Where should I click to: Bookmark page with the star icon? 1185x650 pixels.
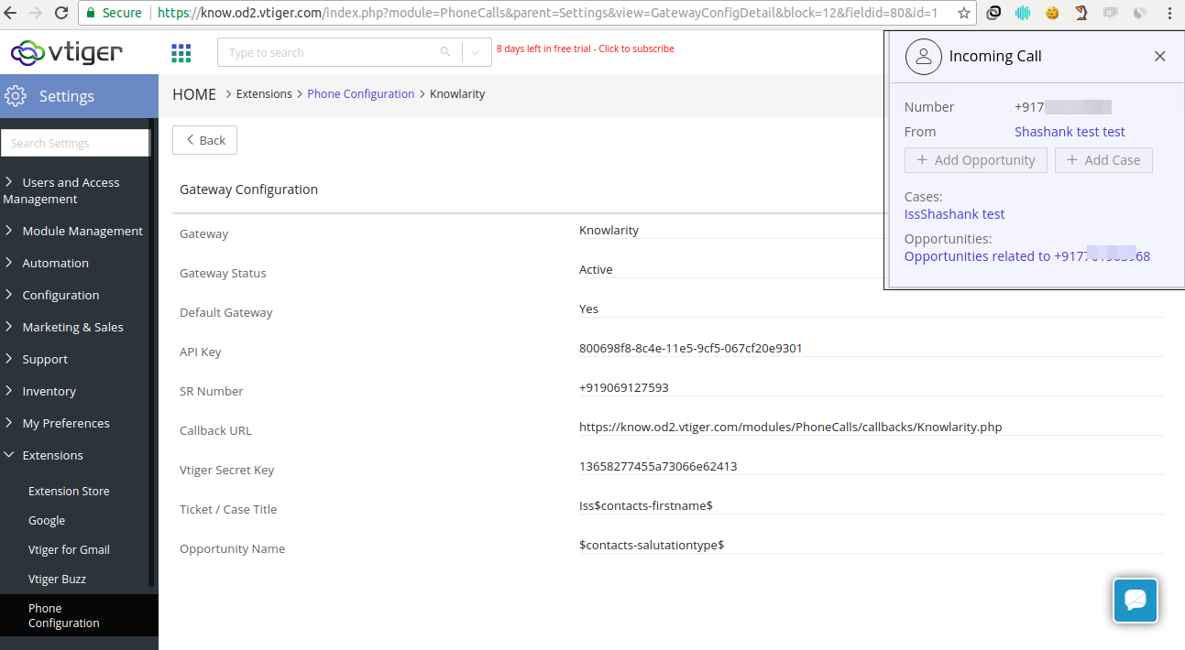click(964, 13)
